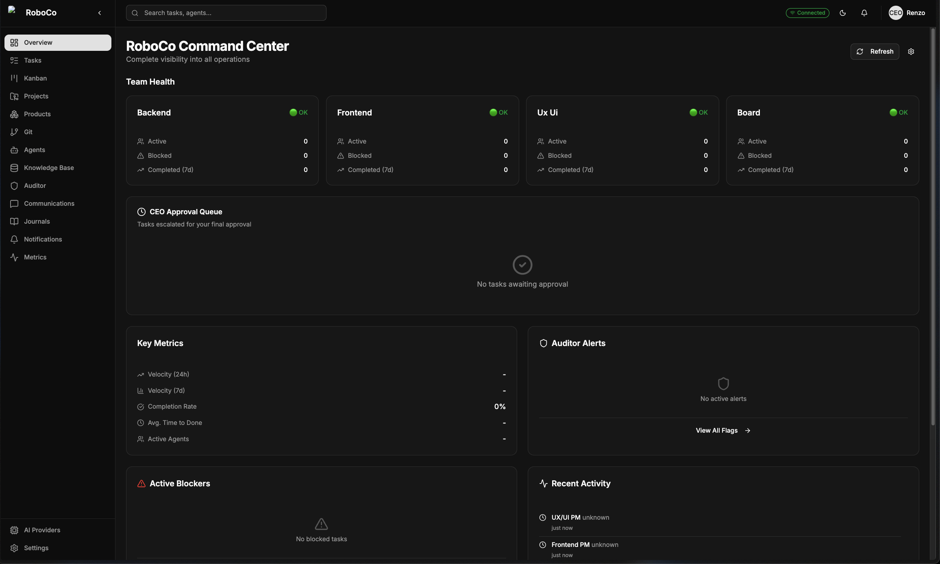This screenshot has width=940, height=564.
Task: Click Board Completed (7d) trend icon
Action: click(x=741, y=170)
